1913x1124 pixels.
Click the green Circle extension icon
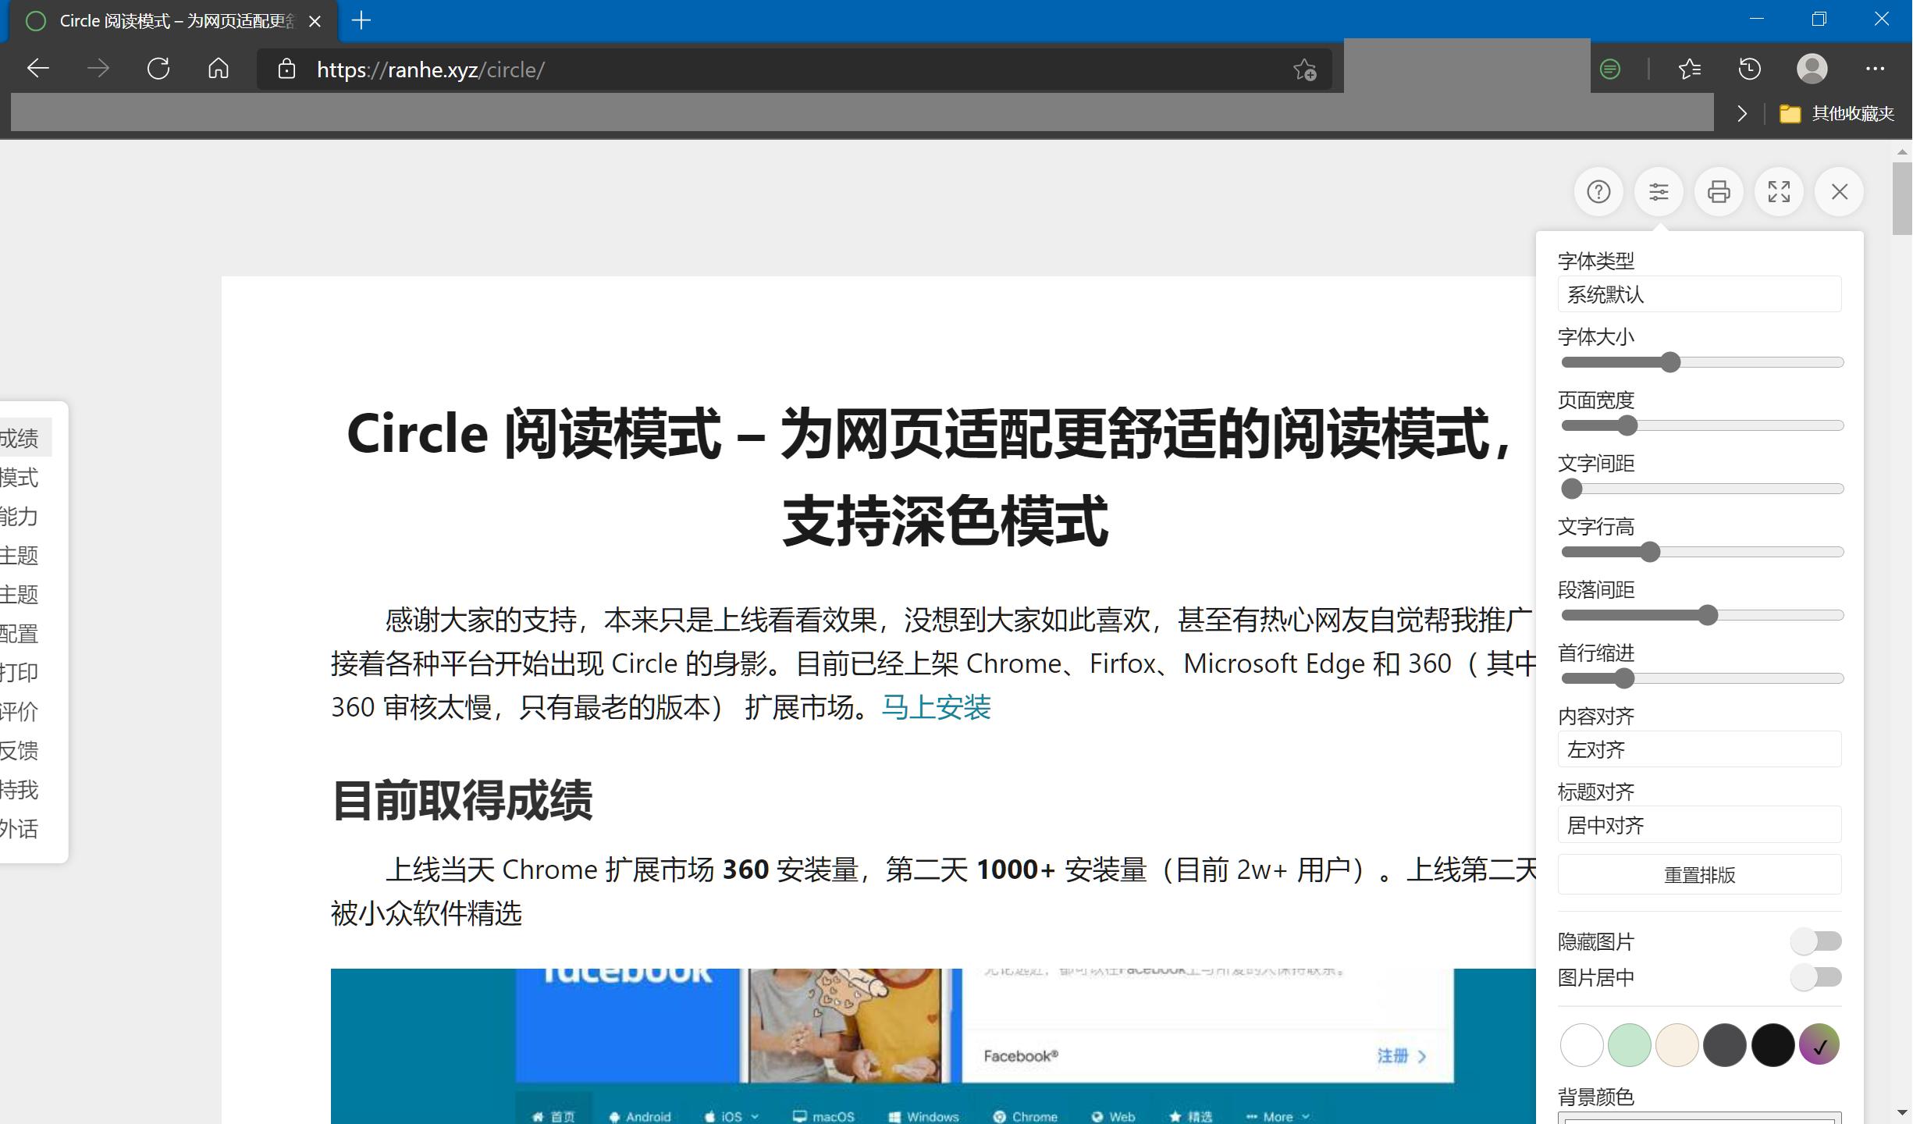(1609, 69)
